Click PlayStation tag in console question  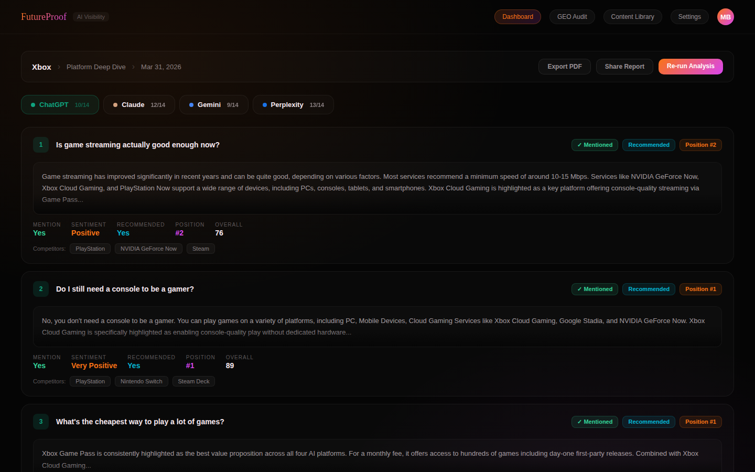click(90, 381)
